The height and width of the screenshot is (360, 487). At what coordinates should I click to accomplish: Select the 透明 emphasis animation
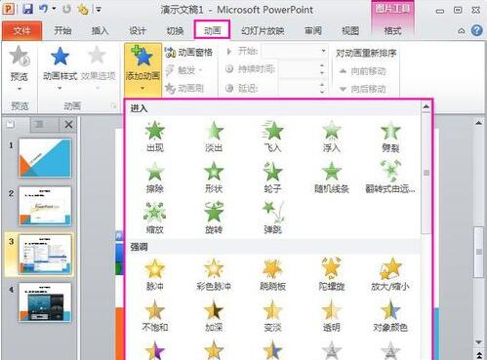[x=332, y=315]
